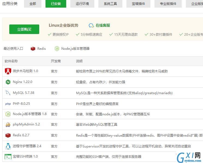The width and height of the screenshot is (203, 163).
Task: Click the 5分钟极速响应 feature text
Action: pos(91,35)
